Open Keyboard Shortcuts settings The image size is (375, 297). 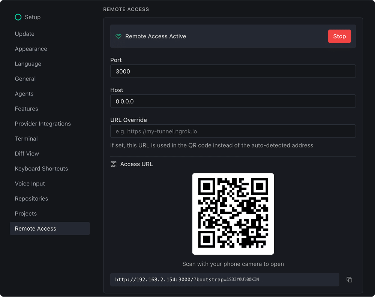pos(41,169)
